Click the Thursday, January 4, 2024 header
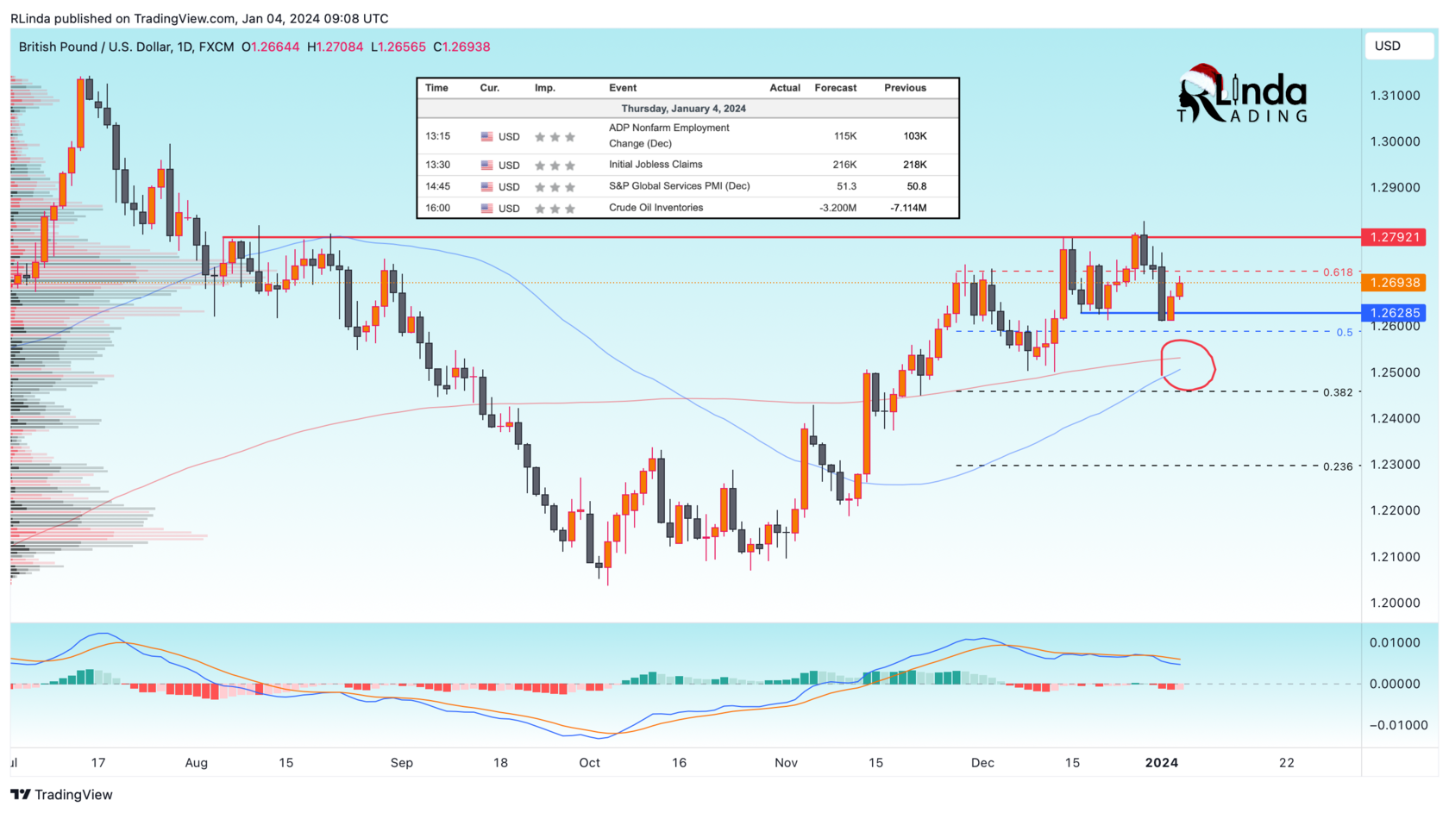1449x813 pixels. tap(684, 109)
